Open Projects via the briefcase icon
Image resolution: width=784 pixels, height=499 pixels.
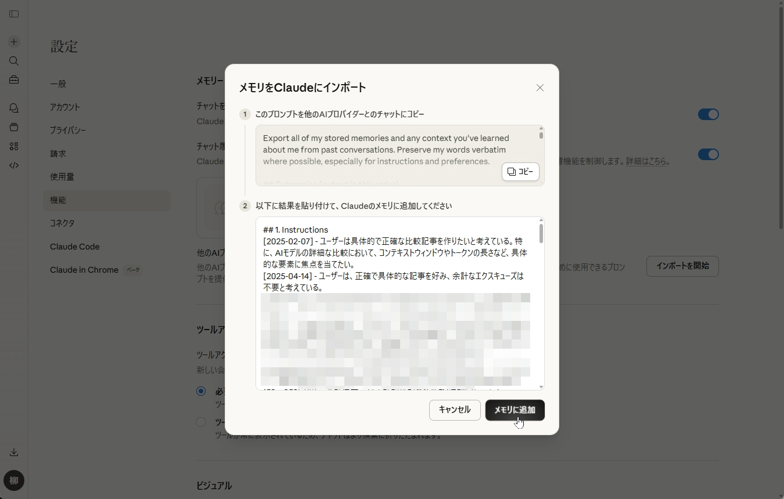coord(13,80)
